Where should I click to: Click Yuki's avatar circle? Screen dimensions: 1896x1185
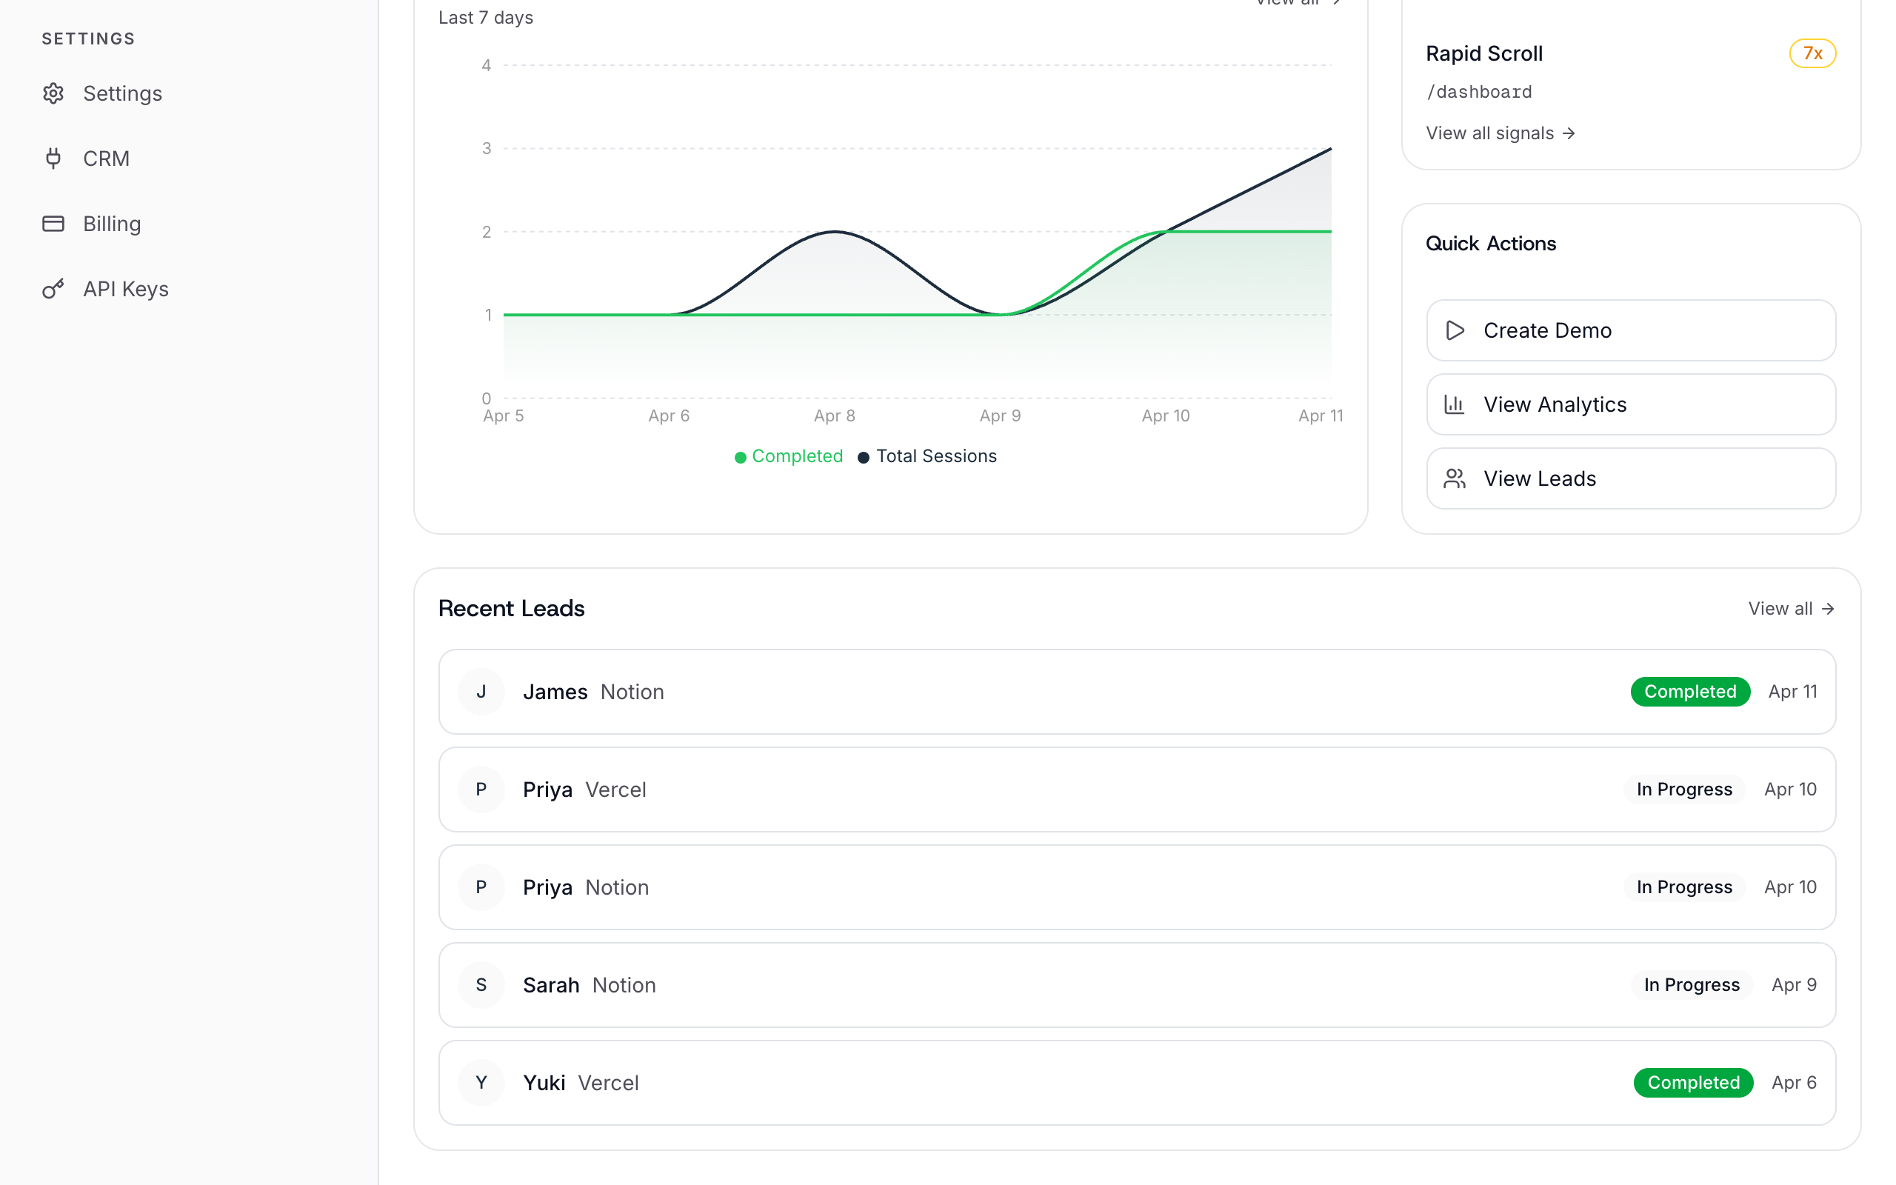pos(482,1082)
